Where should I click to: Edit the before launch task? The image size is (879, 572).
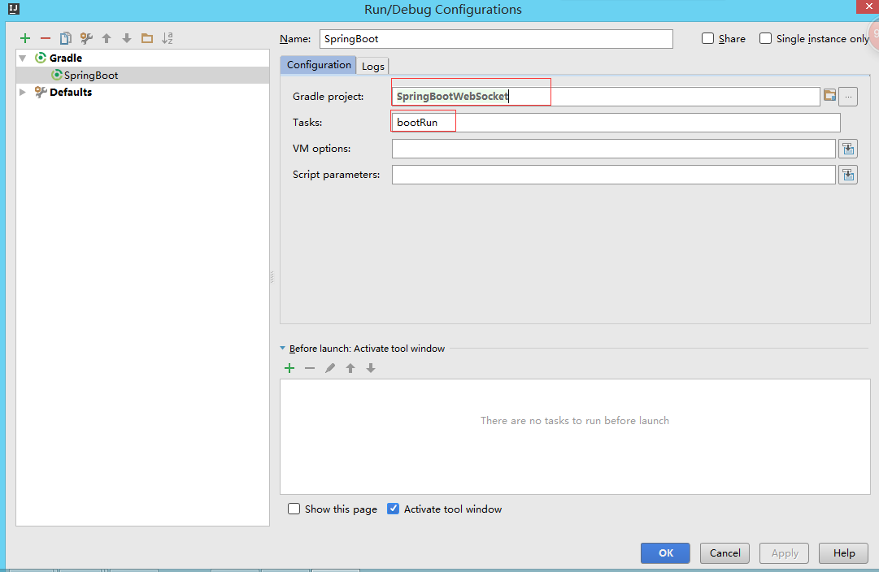330,368
